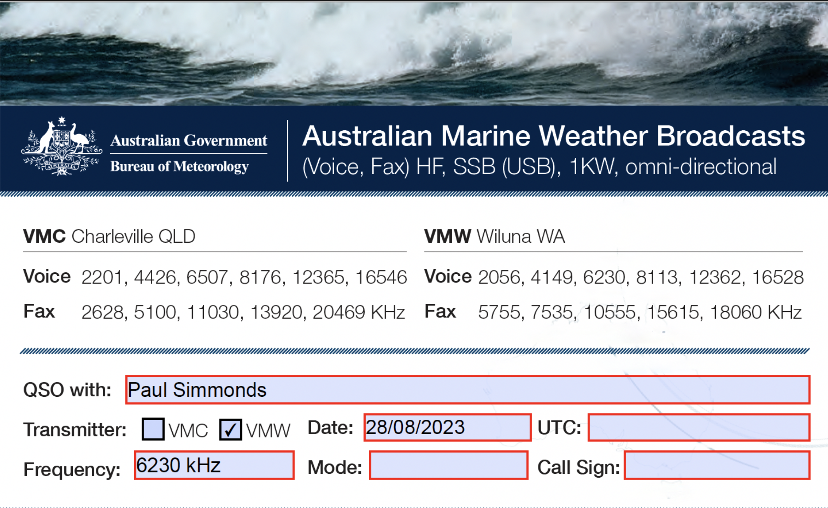Screen dimensions: 828x508
Task: Click the VMW Voice frequencies starting with 2056
Action: (x=640, y=277)
